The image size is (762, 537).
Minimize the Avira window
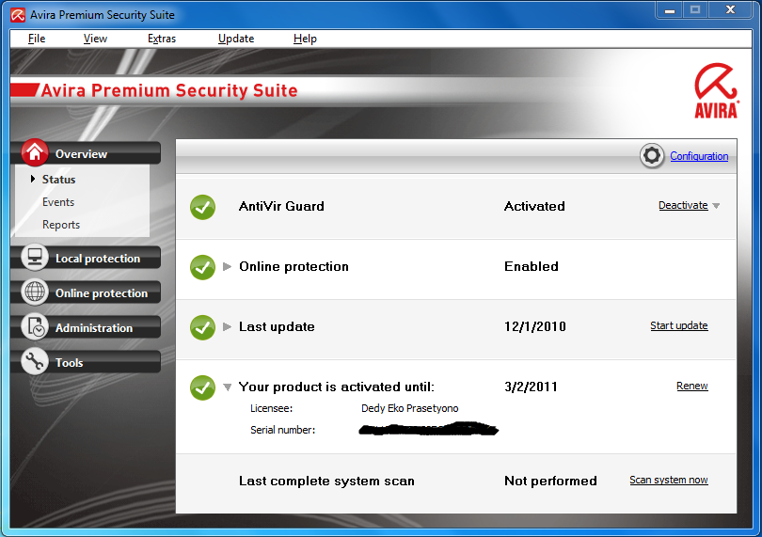pyautogui.click(x=670, y=10)
